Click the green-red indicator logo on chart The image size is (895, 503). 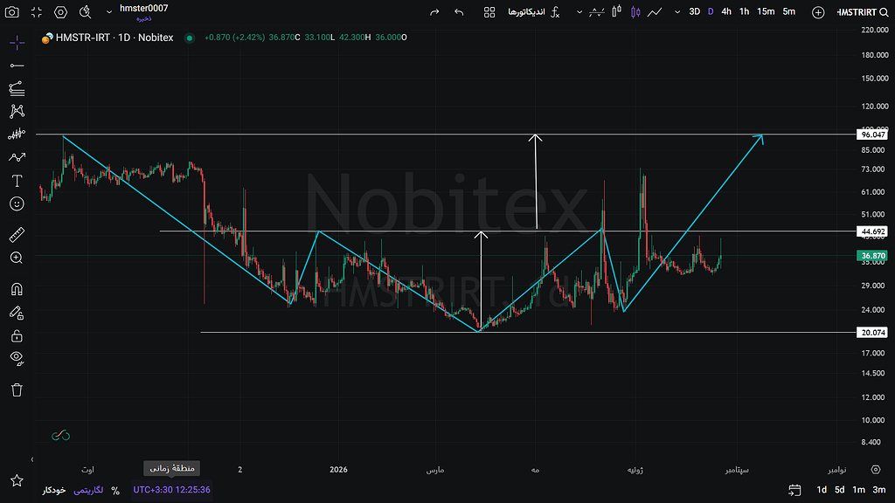tap(60, 436)
